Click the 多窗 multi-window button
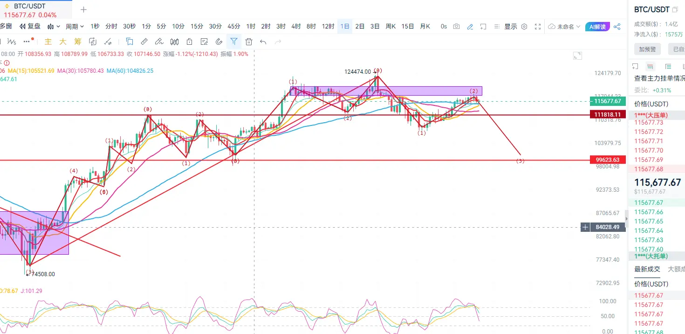The width and height of the screenshot is (685, 334). pyautogui.click(x=6, y=27)
